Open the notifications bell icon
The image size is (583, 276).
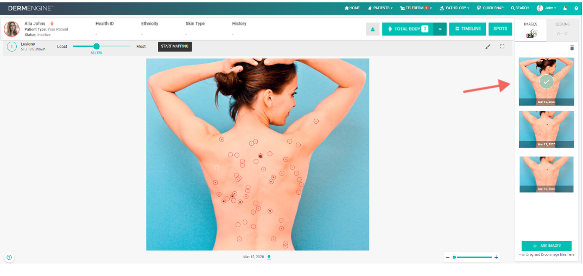click(566, 8)
